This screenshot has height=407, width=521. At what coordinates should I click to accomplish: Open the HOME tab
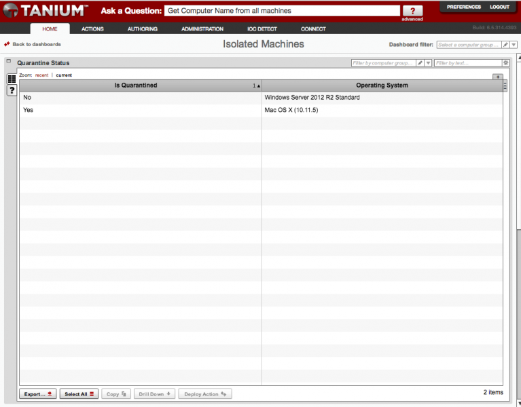[50, 29]
